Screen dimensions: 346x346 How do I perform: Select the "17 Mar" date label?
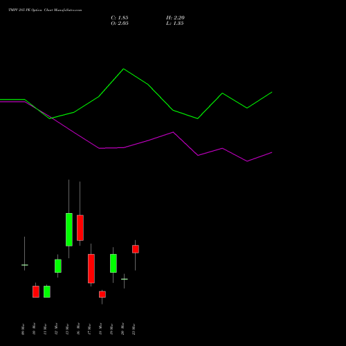[x=89, y=329]
